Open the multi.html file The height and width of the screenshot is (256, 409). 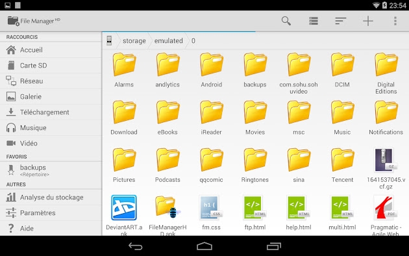coord(342,213)
